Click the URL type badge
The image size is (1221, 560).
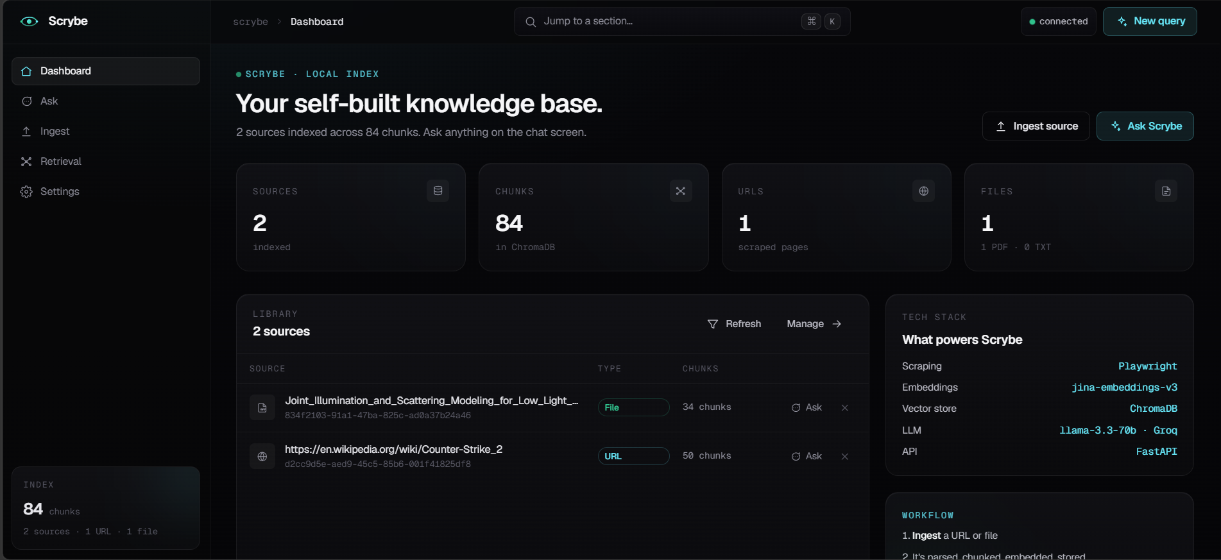[633, 456]
